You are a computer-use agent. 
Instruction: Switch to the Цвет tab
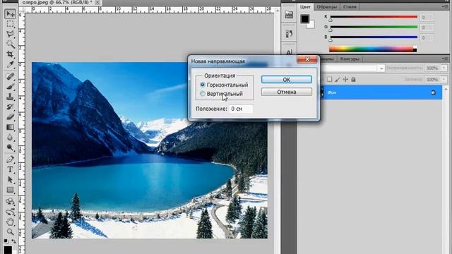tap(305, 6)
